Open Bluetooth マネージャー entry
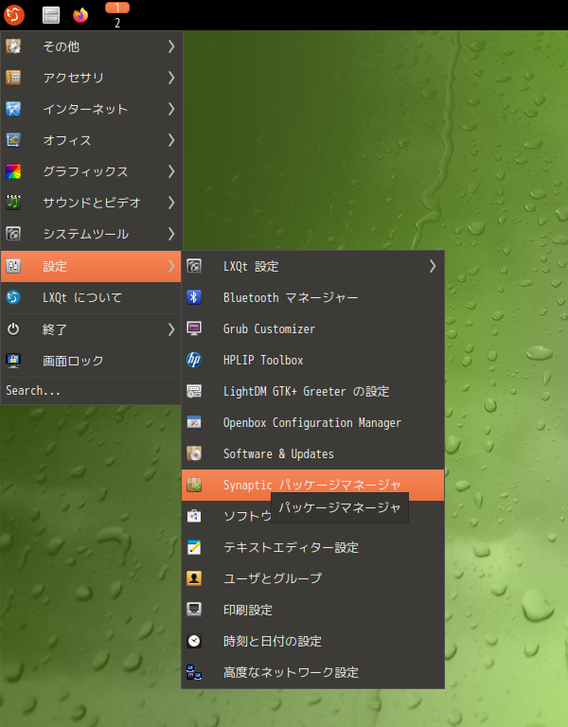This screenshot has height=727, width=568. pos(312,297)
